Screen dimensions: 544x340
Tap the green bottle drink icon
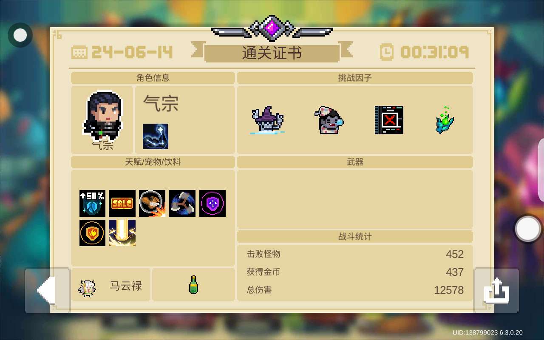coord(193,285)
